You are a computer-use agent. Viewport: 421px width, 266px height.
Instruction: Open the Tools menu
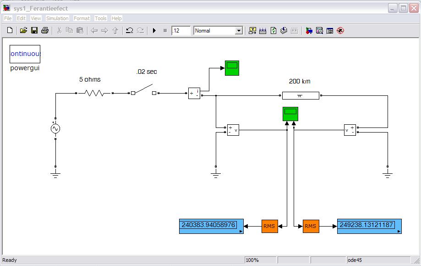[100, 18]
